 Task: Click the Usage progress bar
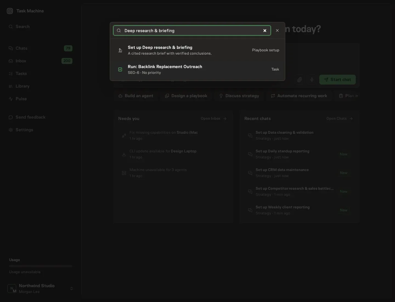pos(40,266)
